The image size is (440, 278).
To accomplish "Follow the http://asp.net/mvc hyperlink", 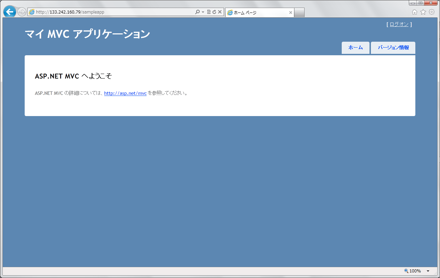I will (125, 93).
